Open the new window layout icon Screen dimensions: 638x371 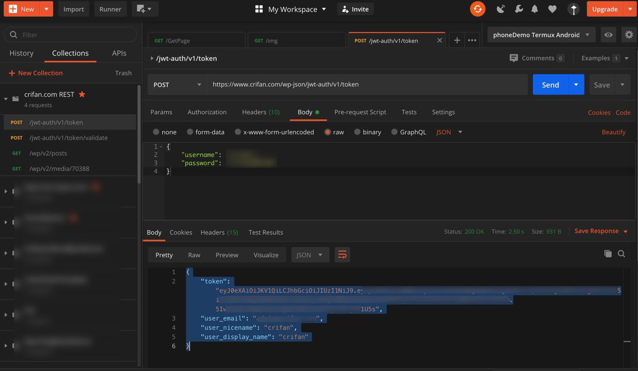145,9
